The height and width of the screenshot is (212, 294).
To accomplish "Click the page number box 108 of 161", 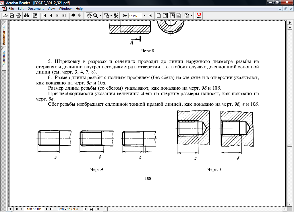I will (34, 209).
